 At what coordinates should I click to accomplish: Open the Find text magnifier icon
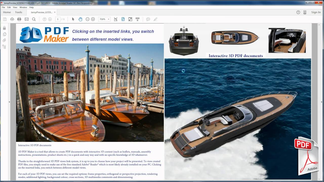(x=34, y=19)
